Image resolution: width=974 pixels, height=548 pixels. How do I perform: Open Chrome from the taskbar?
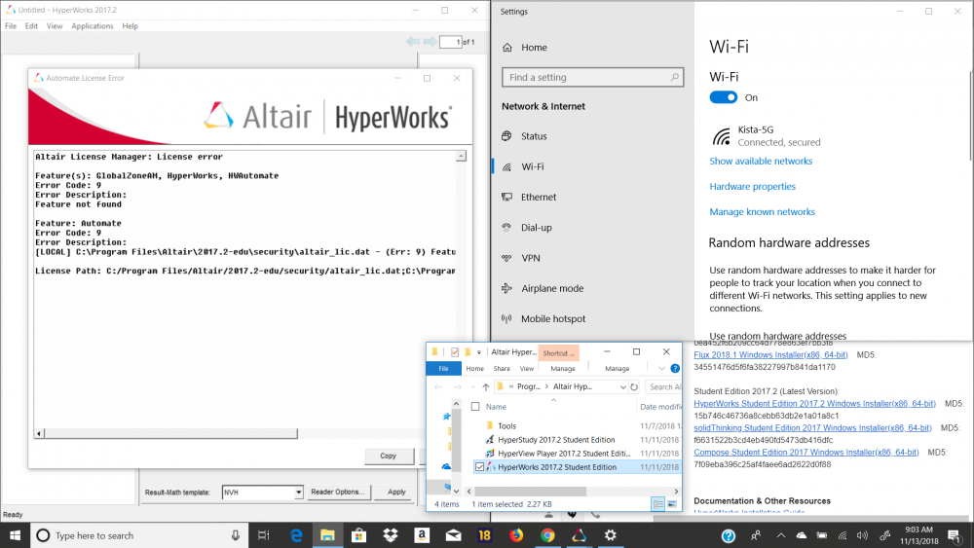(x=547, y=535)
